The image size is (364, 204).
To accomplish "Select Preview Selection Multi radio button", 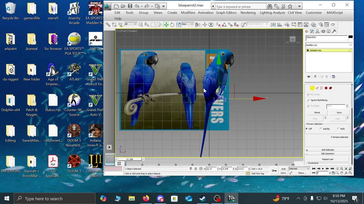I will 338,129.
